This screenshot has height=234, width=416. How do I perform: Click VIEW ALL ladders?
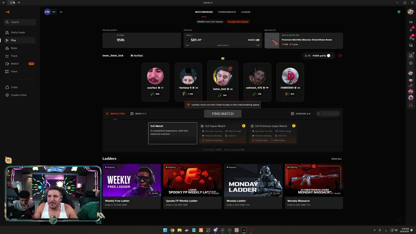click(x=336, y=159)
